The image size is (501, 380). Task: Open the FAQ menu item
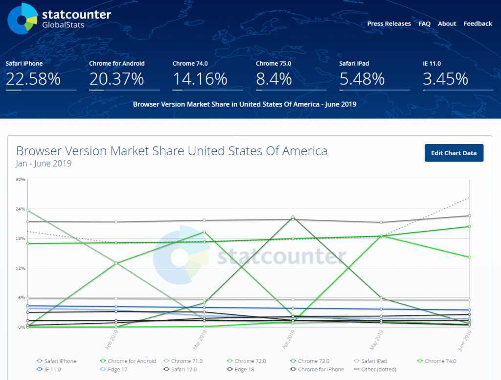point(424,24)
